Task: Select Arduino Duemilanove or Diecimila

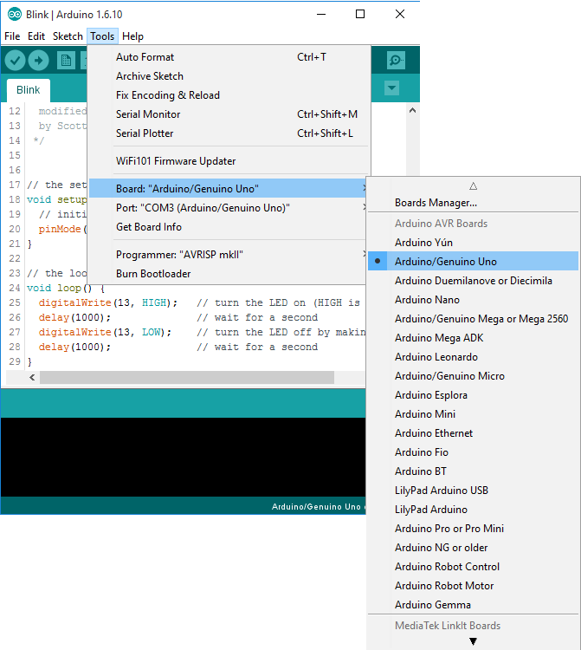Action: [473, 281]
